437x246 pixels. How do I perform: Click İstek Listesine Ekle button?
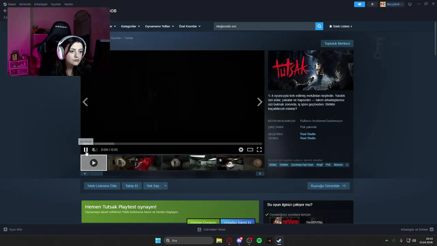[102, 186]
